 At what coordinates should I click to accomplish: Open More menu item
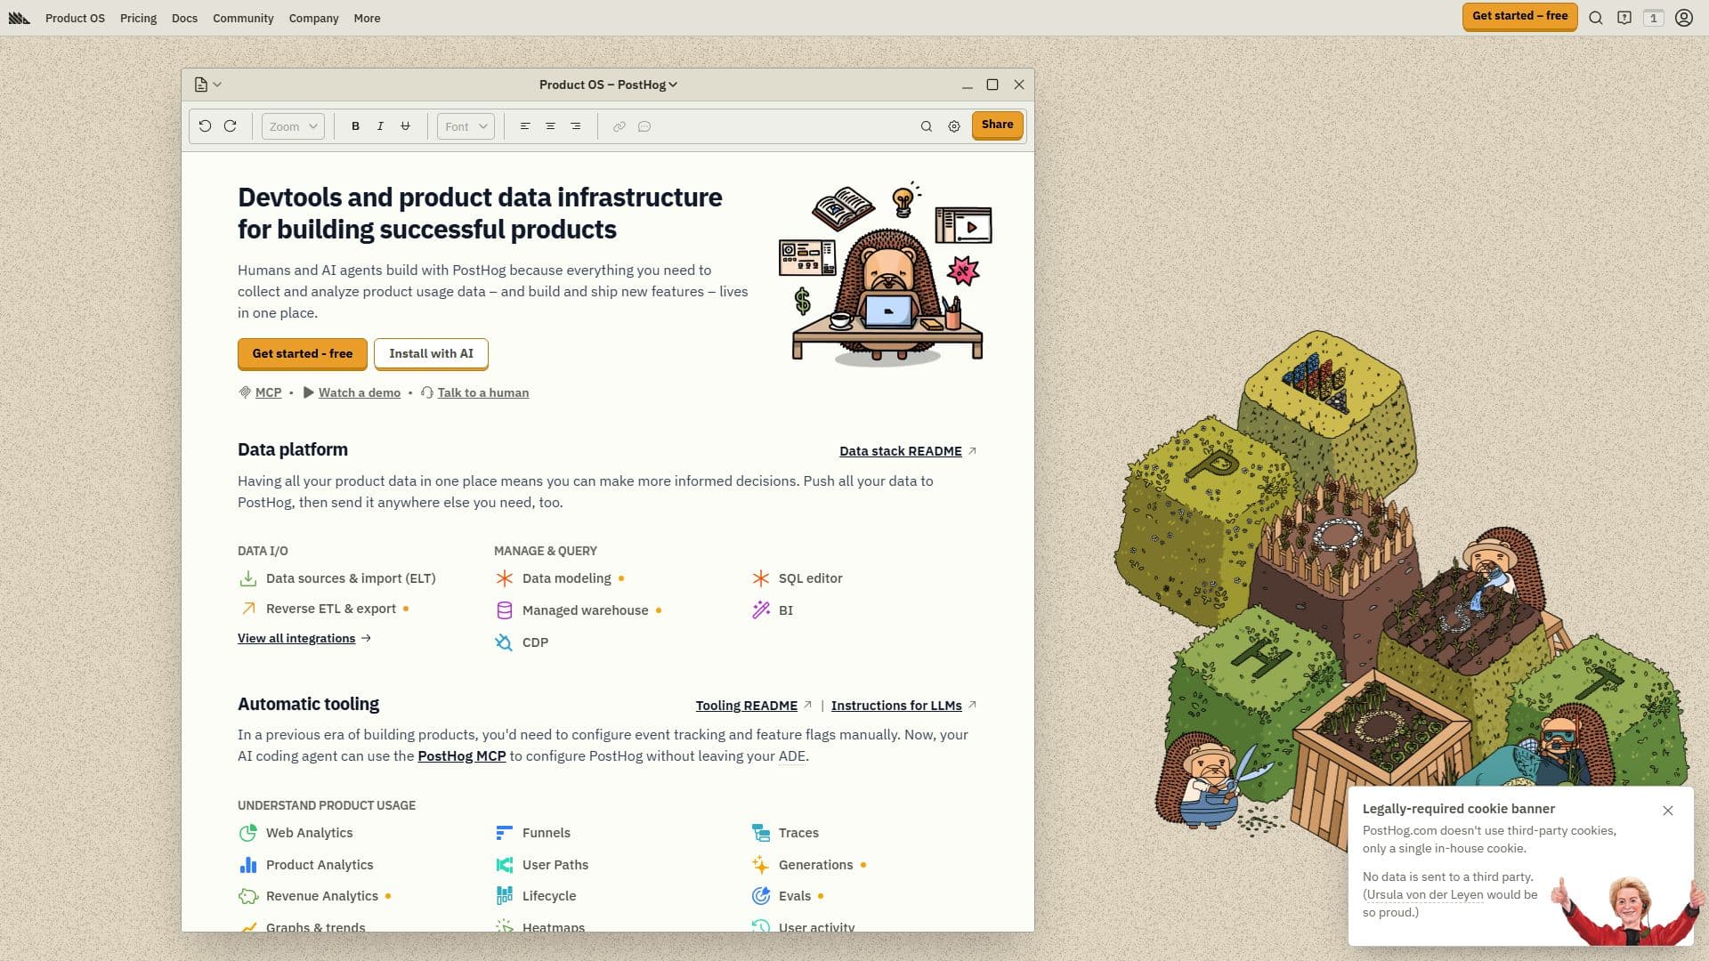[x=367, y=18]
